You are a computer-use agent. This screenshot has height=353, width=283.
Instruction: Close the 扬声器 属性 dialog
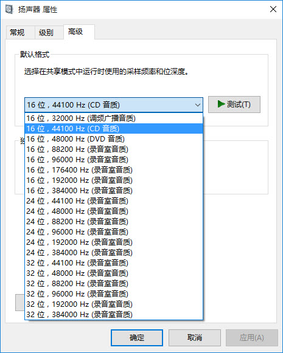(273, 9)
